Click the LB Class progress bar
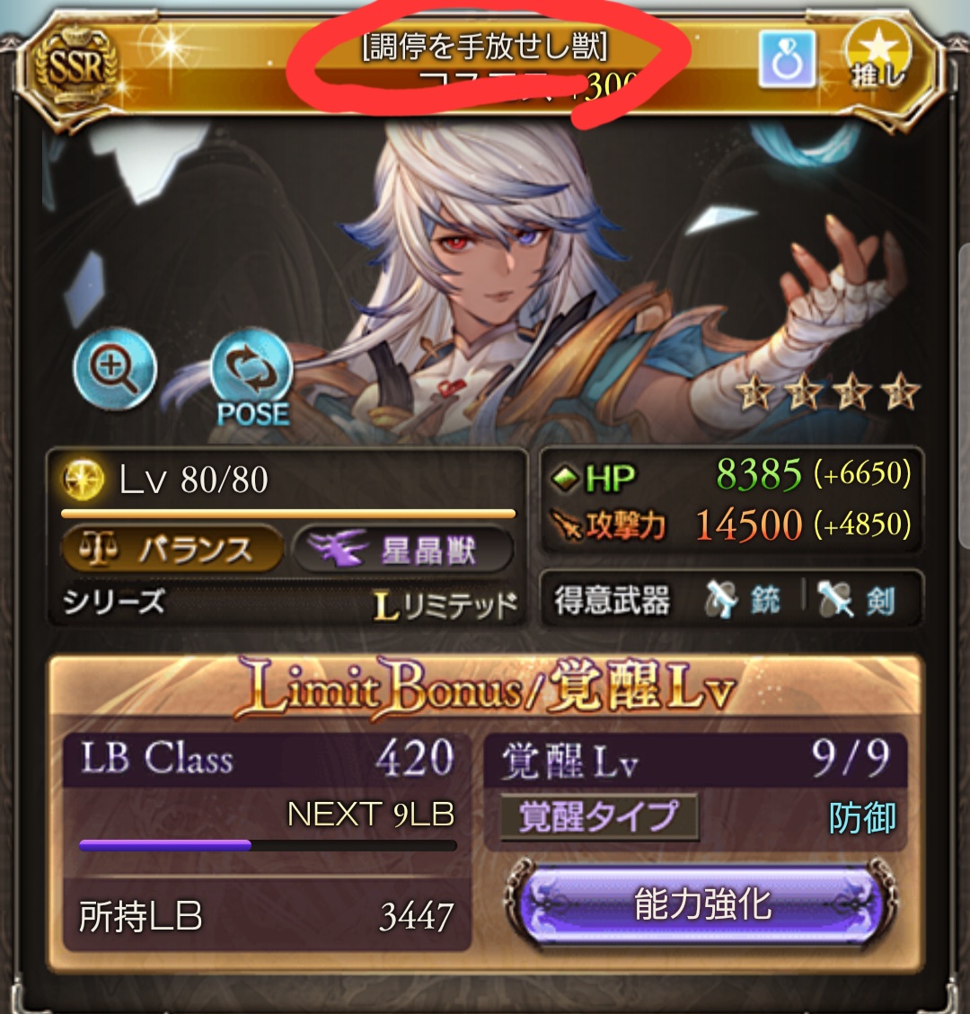The image size is (970, 1014). click(268, 845)
